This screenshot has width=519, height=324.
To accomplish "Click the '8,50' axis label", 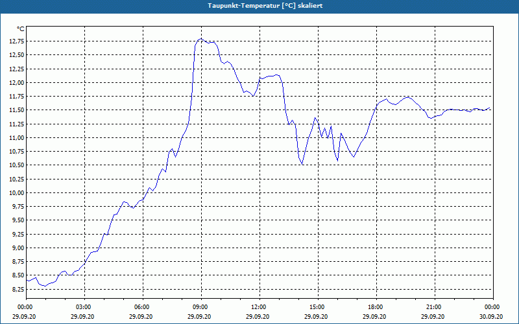I will (x=18, y=275).
